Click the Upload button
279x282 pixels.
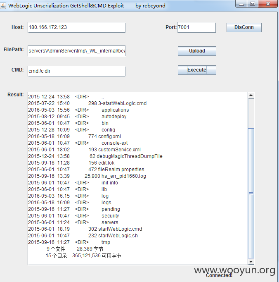(x=197, y=51)
